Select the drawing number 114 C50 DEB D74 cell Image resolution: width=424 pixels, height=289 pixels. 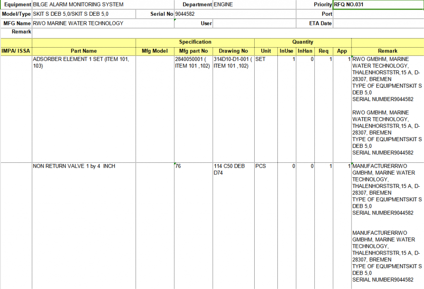(x=233, y=169)
